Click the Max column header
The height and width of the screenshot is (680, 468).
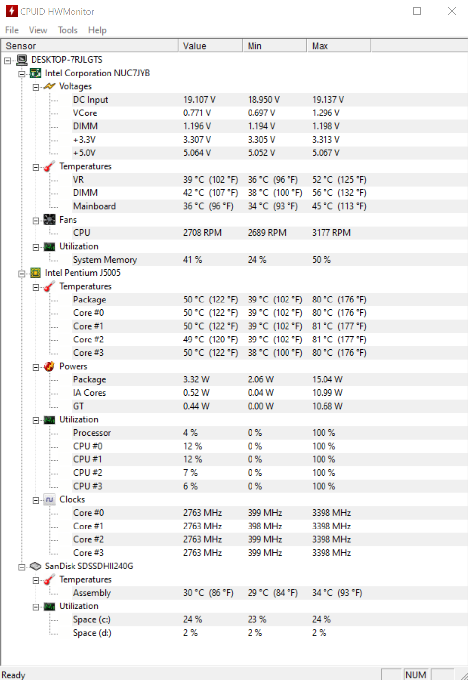tap(339, 46)
